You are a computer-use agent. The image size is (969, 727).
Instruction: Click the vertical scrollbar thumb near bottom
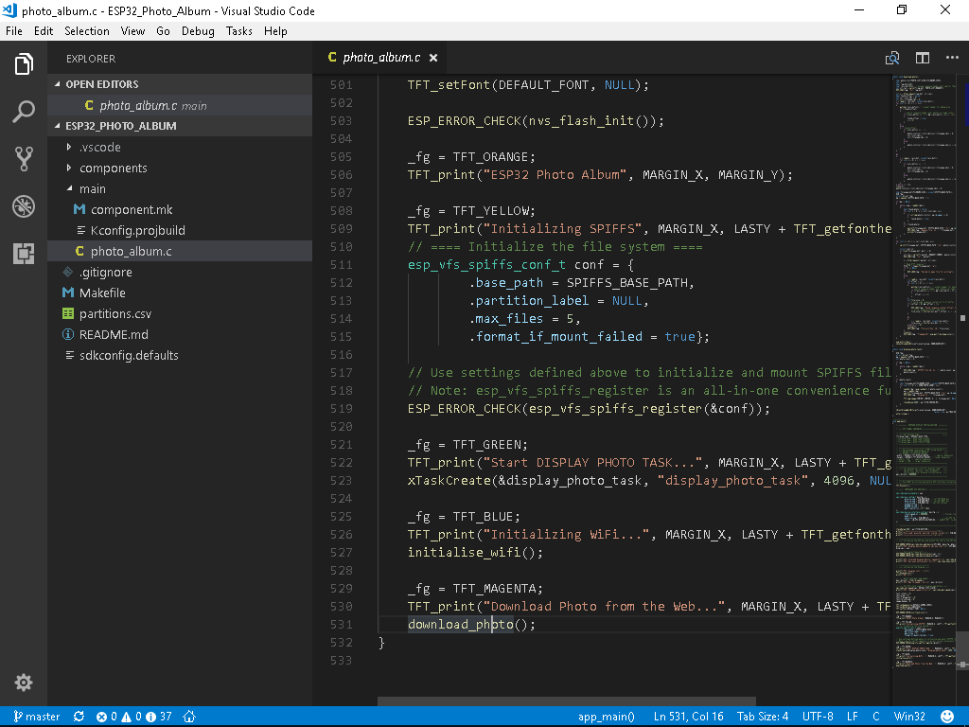pos(962,648)
